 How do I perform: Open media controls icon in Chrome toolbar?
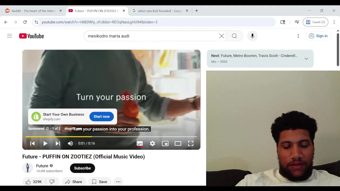(x=297, y=22)
